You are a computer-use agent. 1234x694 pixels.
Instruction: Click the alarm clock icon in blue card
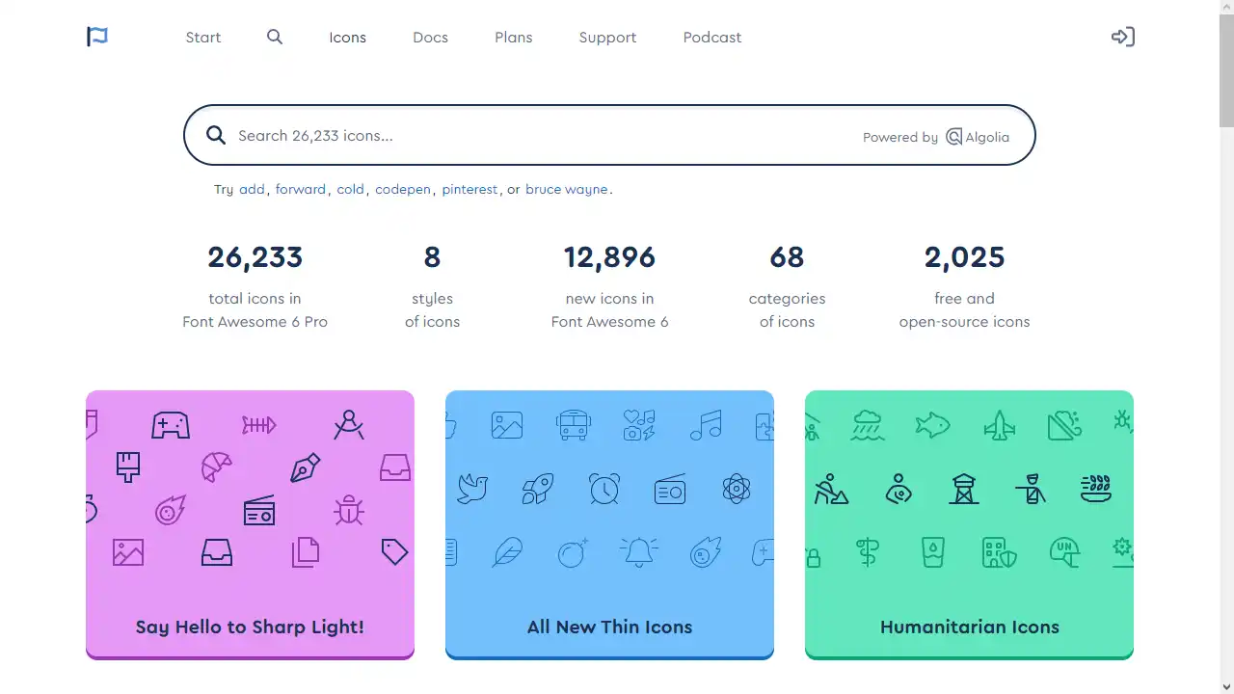coord(604,489)
